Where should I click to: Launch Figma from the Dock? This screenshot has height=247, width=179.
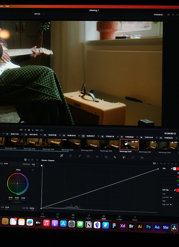pos(114,226)
